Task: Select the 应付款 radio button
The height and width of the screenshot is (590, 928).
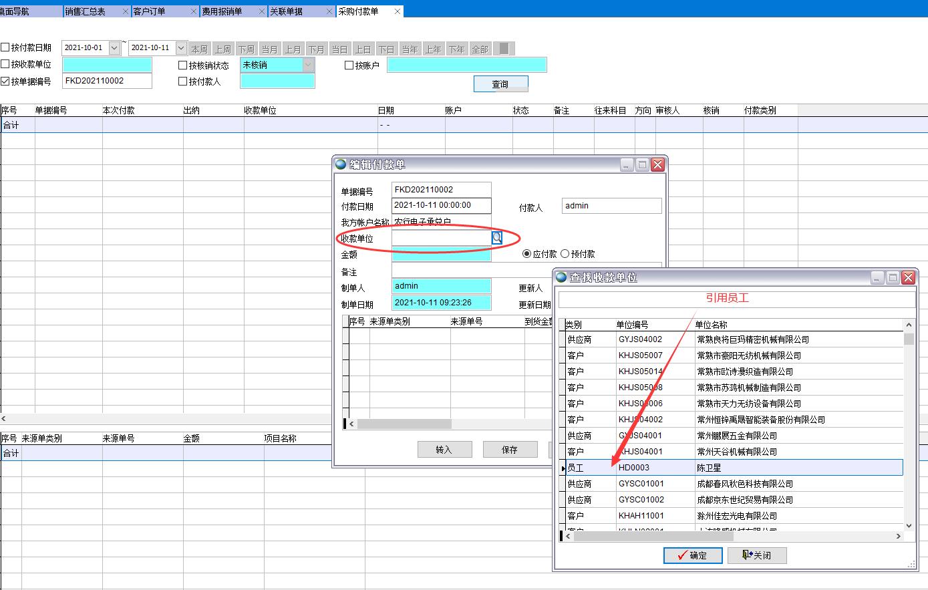Action: click(x=526, y=253)
